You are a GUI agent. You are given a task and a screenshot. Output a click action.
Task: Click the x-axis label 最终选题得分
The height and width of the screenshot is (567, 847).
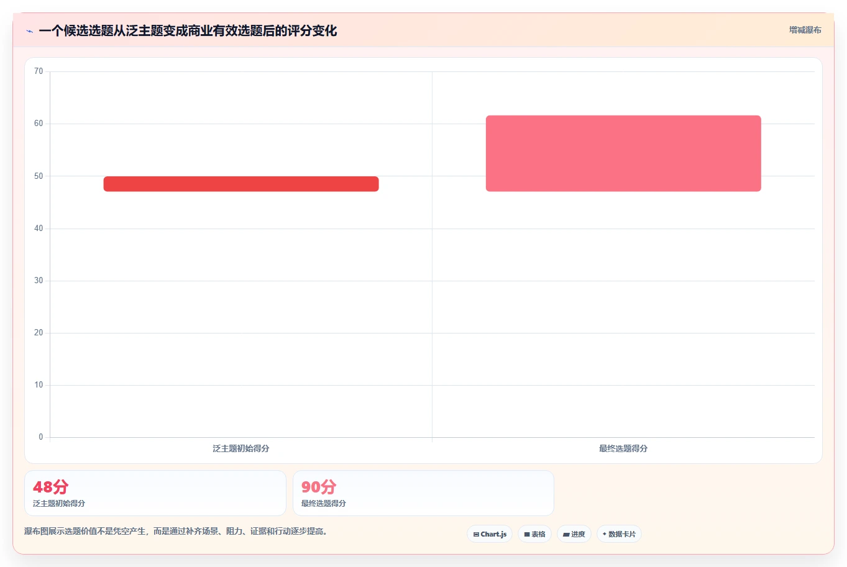(623, 448)
